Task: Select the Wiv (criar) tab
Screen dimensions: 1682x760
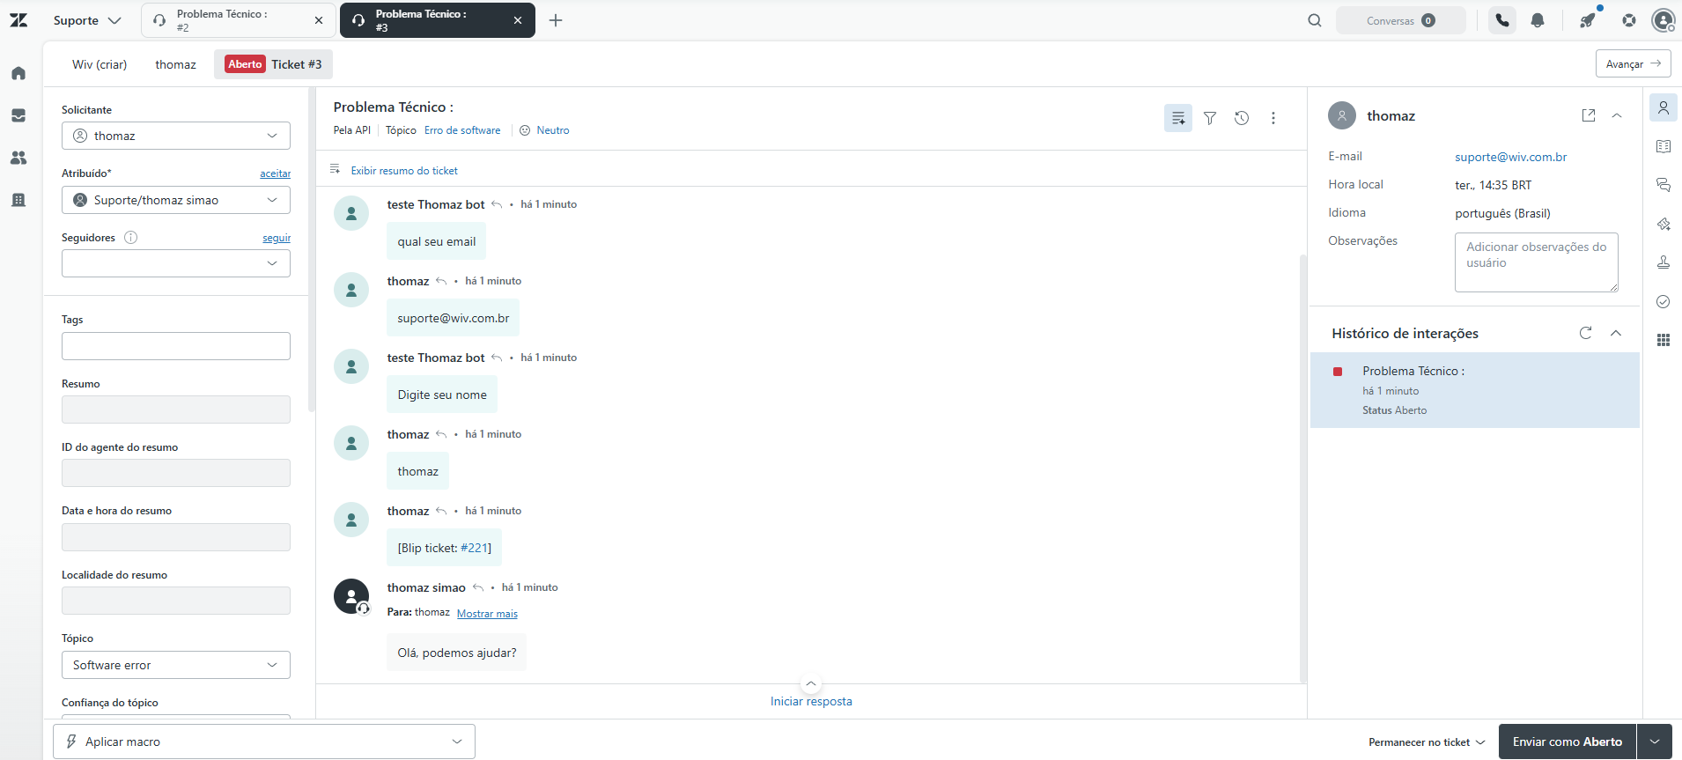Action: click(100, 64)
